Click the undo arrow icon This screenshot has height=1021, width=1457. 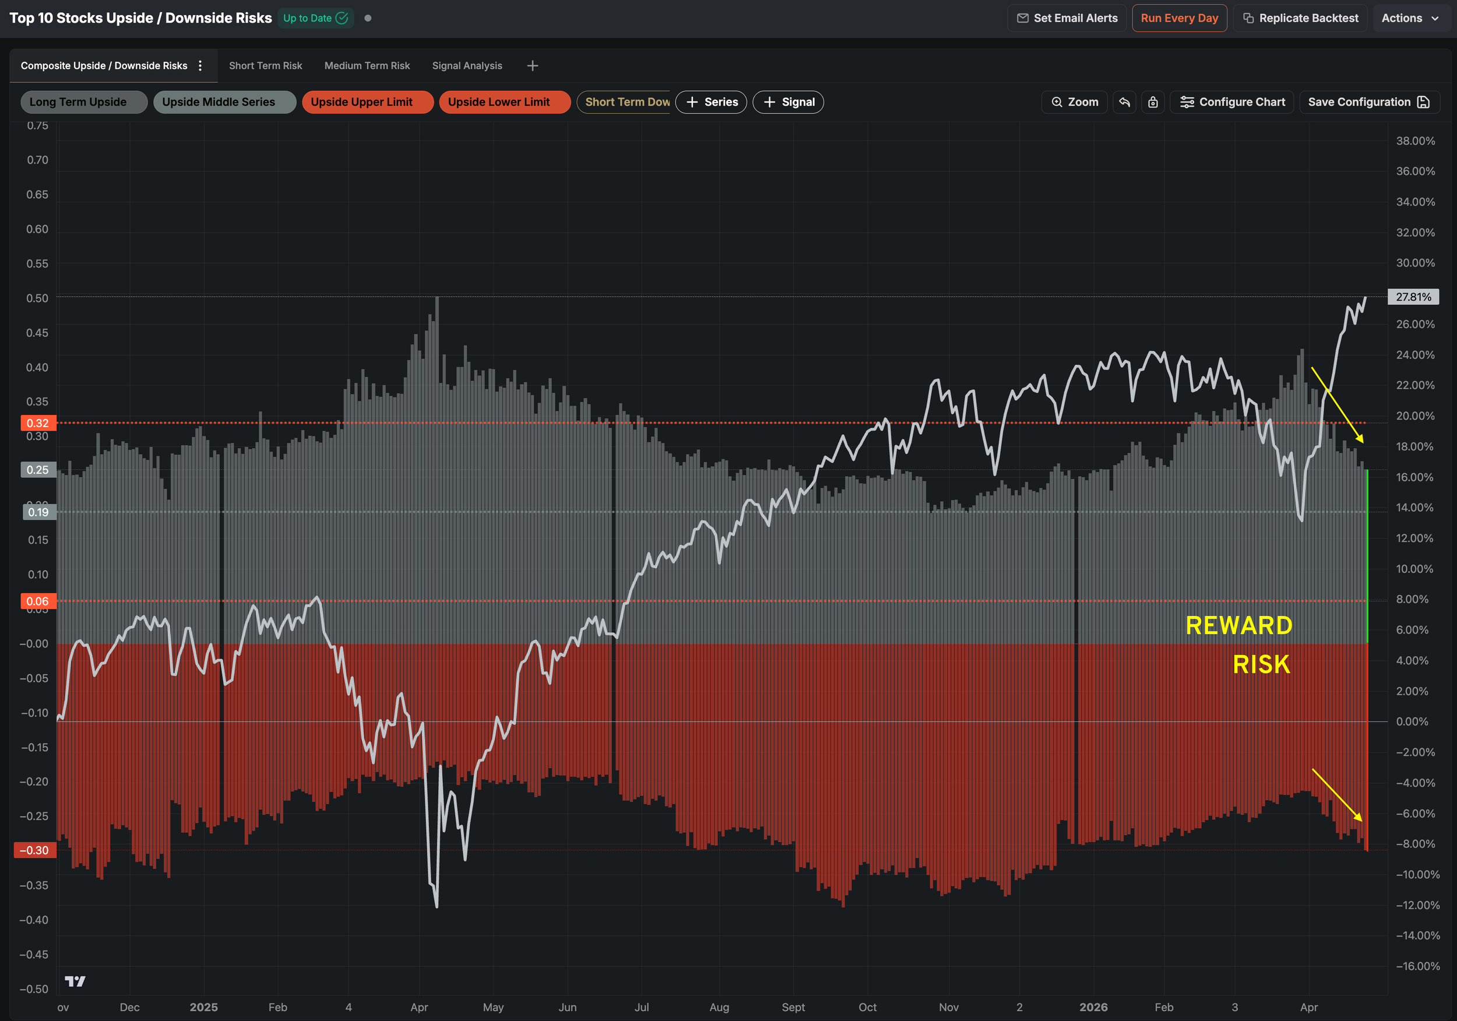(x=1124, y=102)
